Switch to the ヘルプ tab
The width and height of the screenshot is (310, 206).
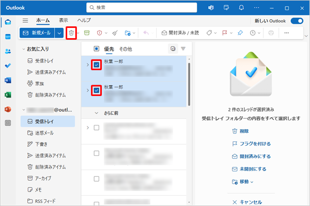point(84,20)
